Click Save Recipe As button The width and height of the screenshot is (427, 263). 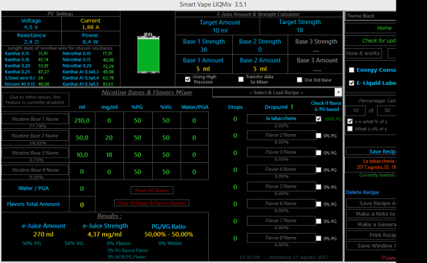pos(371,203)
